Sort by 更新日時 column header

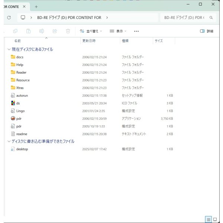pos(89,41)
